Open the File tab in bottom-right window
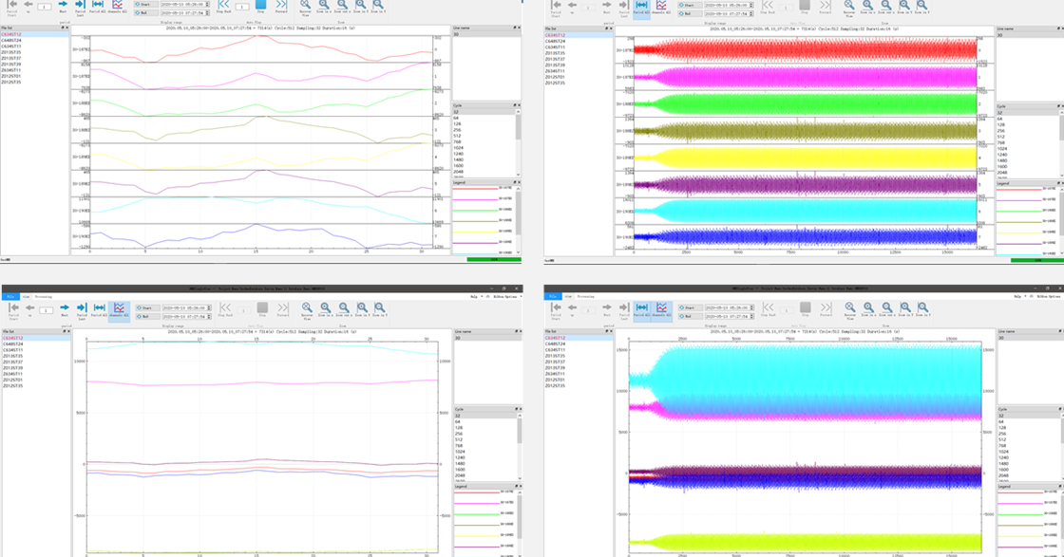The height and width of the screenshot is (557, 1064). pos(553,297)
